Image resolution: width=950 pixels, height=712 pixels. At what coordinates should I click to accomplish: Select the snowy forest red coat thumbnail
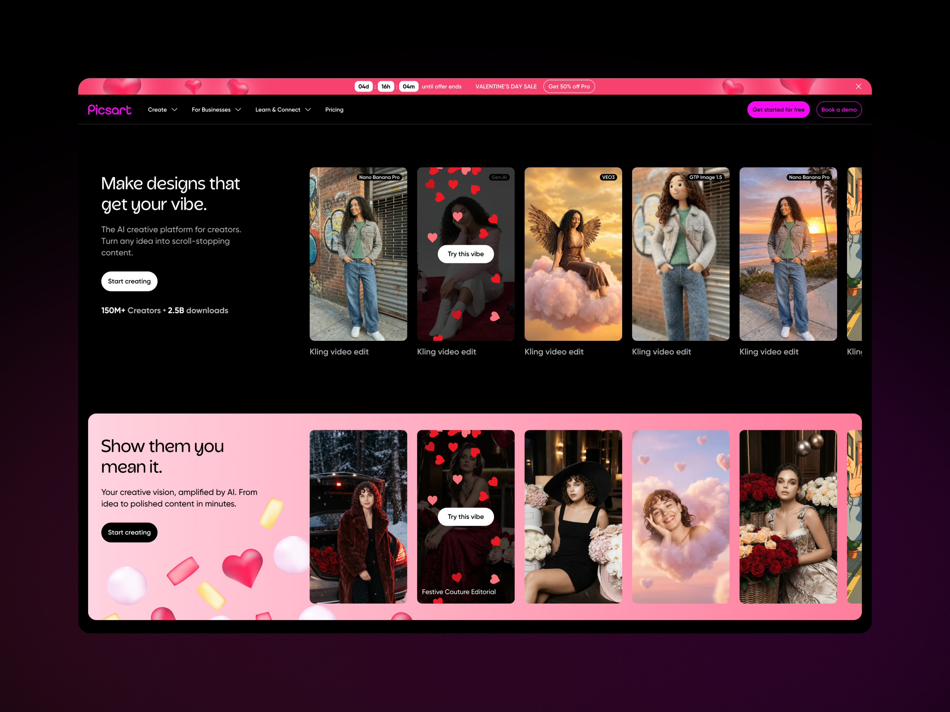358,517
